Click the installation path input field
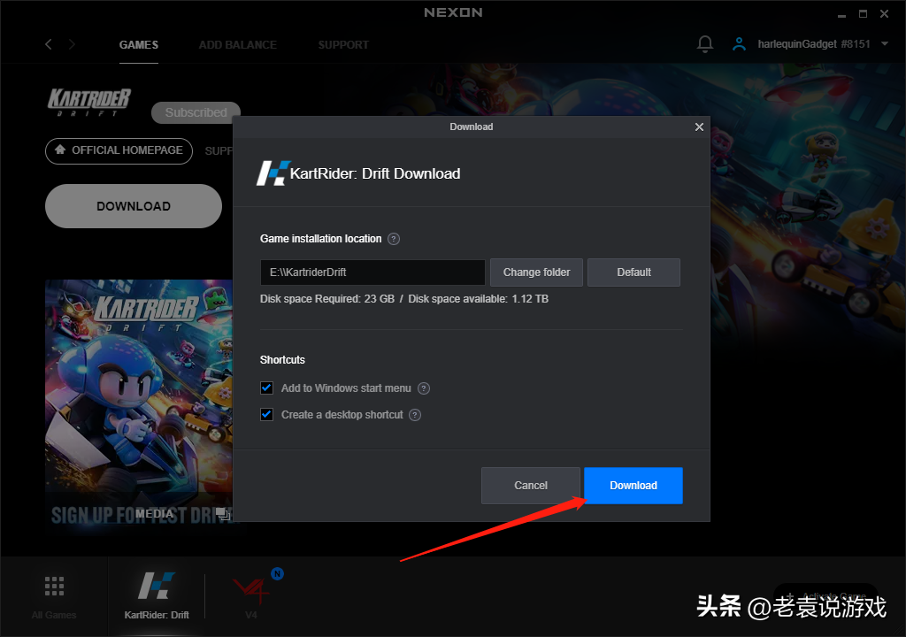 click(x=372, y=272)
